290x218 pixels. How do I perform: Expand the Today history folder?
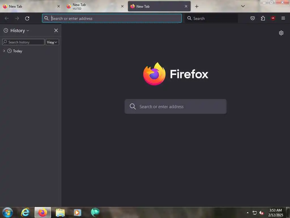(x=4, y=51)
